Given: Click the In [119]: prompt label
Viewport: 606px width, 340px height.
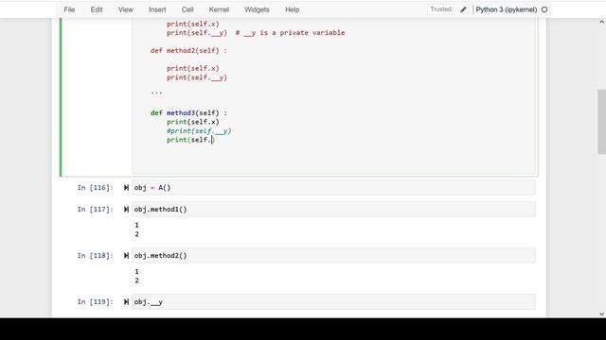Looking at the screenshot, I should point(95,302).
